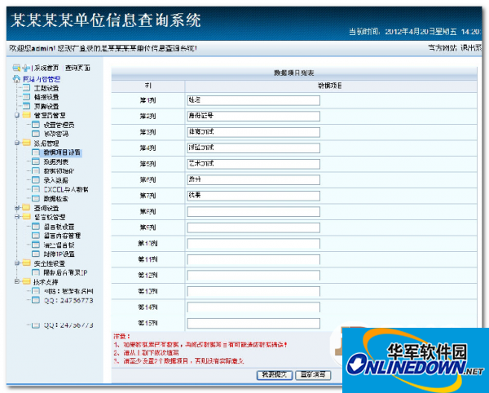Click the 第3列 data item input
The width and height of the screenshot is (489, 393).
click(x=253, y=132)
